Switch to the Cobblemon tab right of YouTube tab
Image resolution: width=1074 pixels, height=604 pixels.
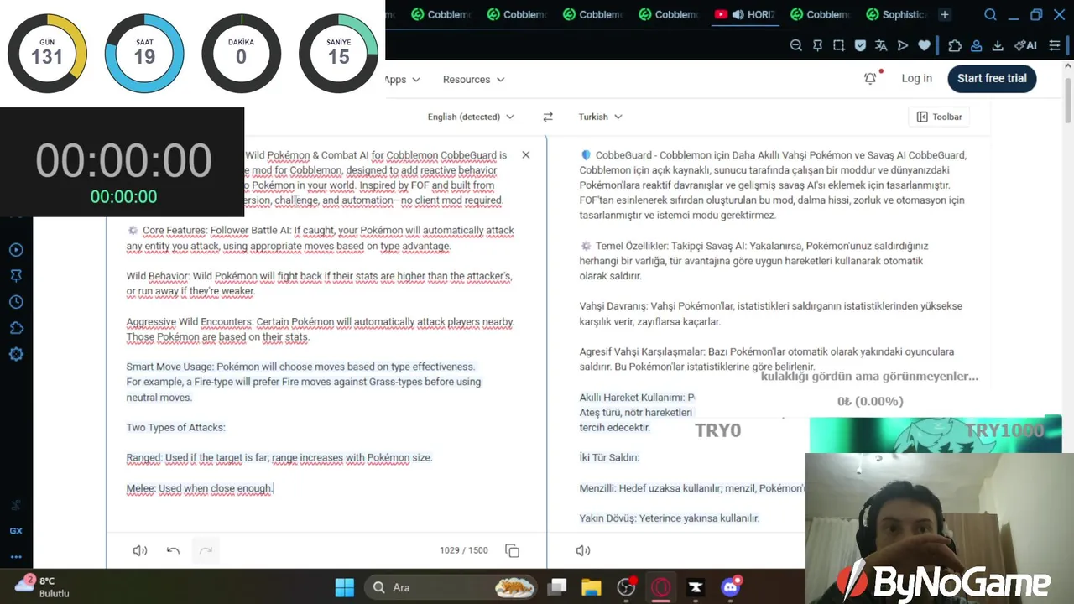[x=820, y=14]
